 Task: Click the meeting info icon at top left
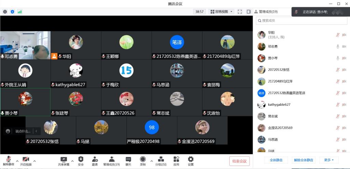click(x=5, y=12)
